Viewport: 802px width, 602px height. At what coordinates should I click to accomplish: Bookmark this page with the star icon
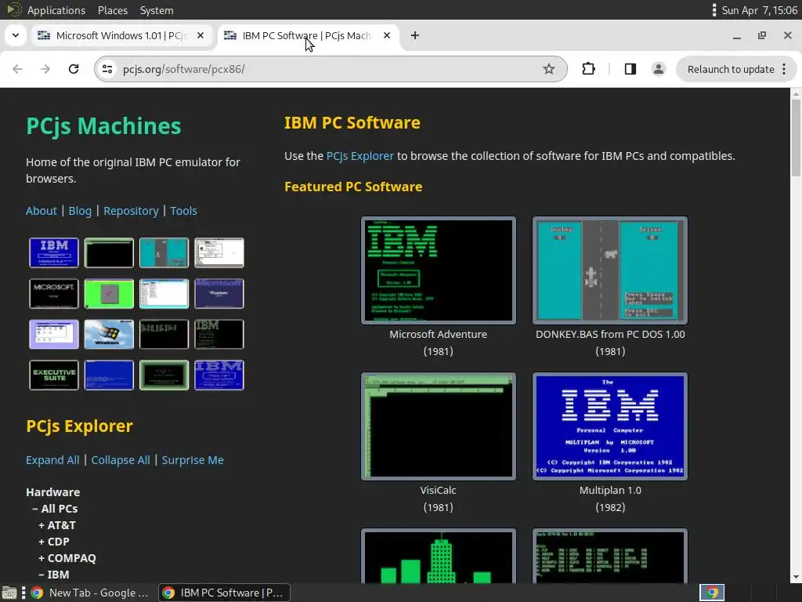(x=549, y=69)
